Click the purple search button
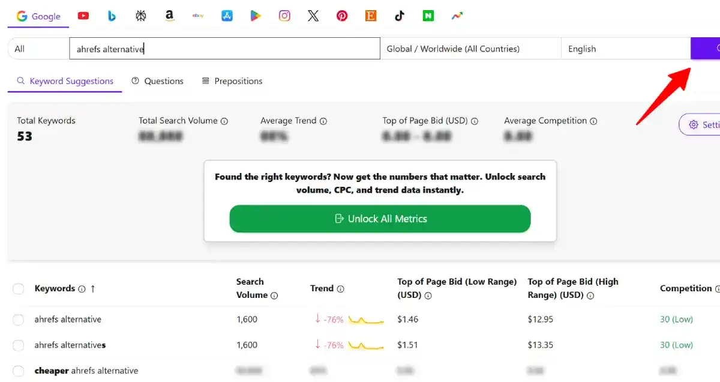 pos(706,49)
